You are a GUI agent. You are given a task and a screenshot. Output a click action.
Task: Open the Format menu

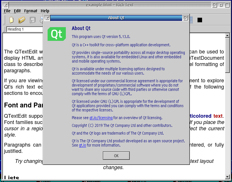31,11
